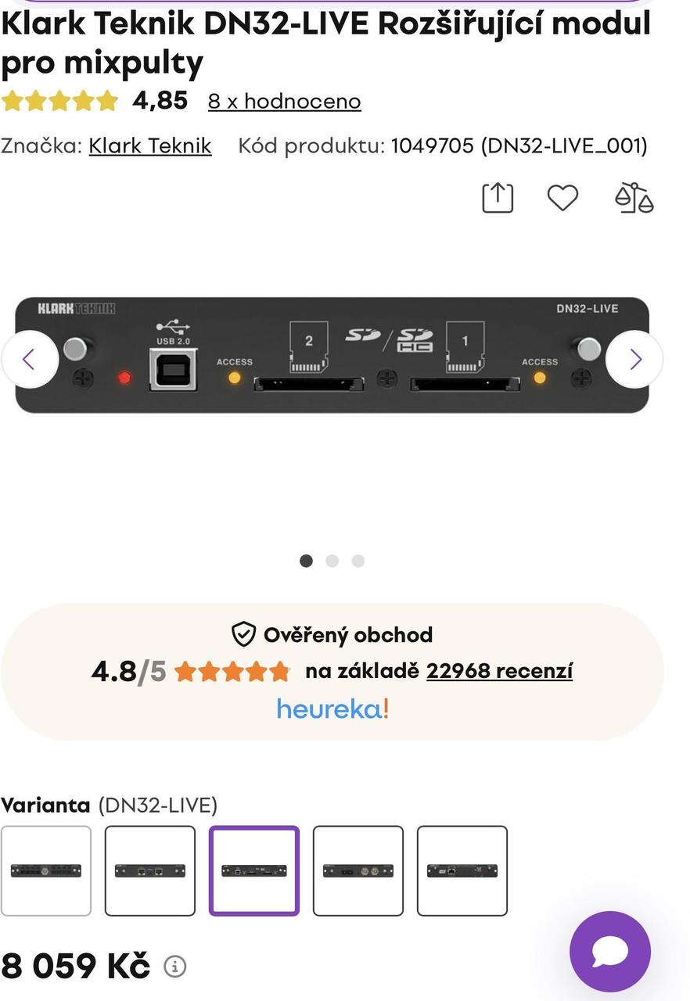Viewport: 690px width, 1001px height.
Task: Select the highlighted DN32-LIVE variant thumbnail
Action: pyautogui.click(x=254, y=870)
